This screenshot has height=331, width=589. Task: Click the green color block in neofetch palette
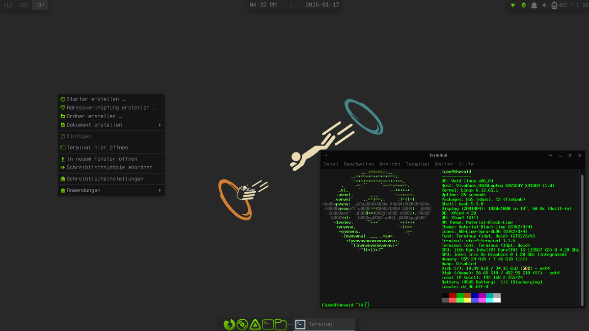coord(460,296)
